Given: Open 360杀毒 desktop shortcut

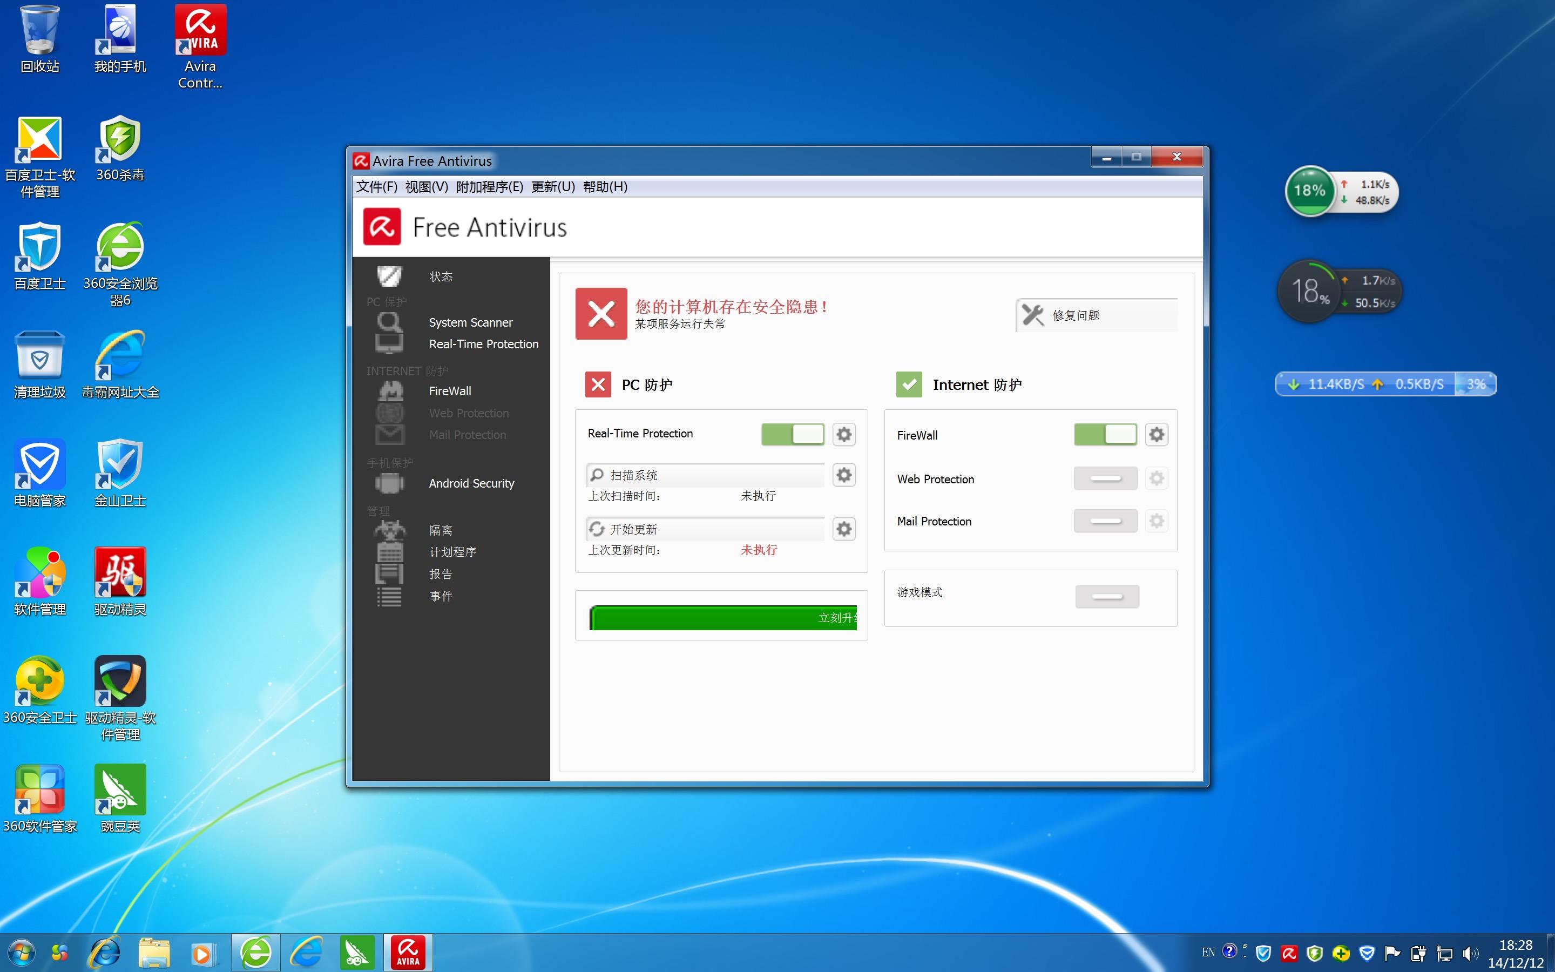Looking at the screenshot, I should tap(120, 149).
